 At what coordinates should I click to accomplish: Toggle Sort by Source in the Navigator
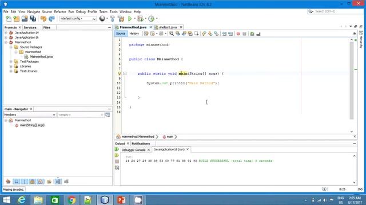66,182
